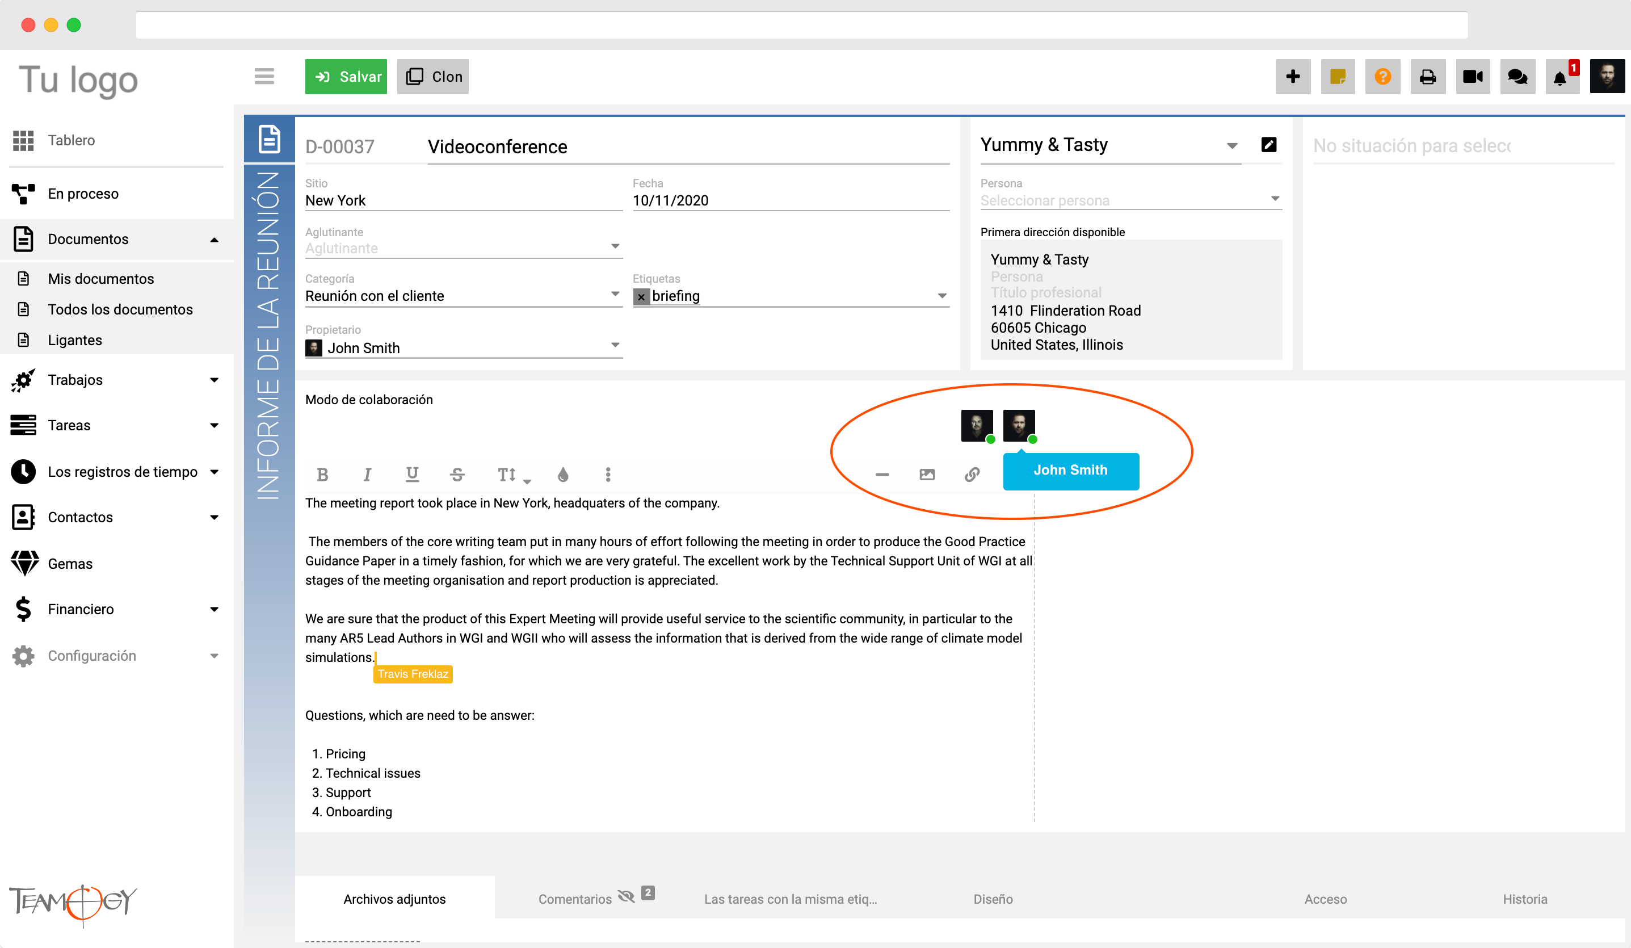Toggle hidden comments eye icon
Screen dimensions: 1631x948
pyautogui.click(x=626, y=896)
